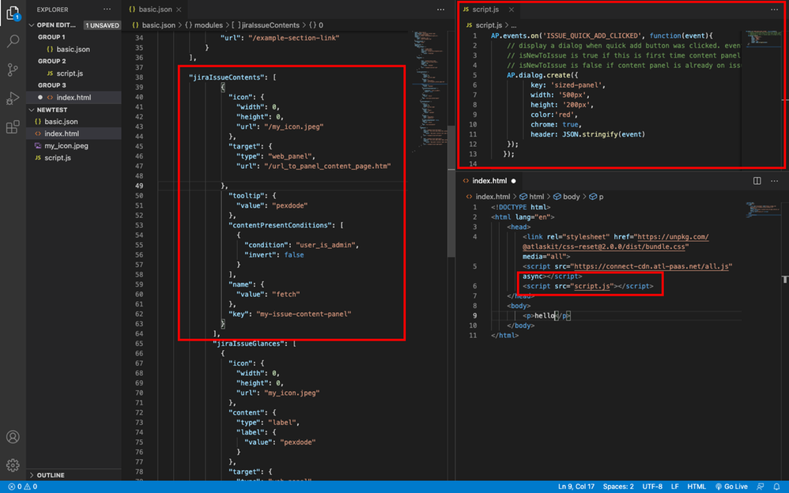This screenshot has height=493, width=789.
Task: Open the Search view in activity bar
Action: pos(13,41)
